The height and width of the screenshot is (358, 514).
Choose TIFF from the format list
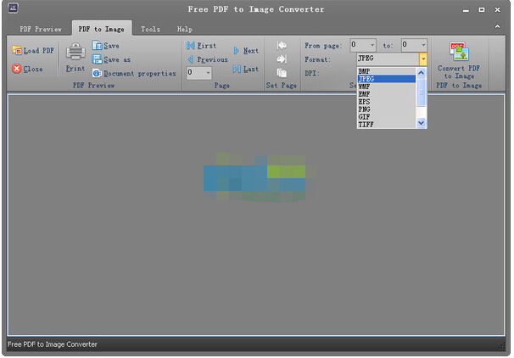[x=387, y=124]
